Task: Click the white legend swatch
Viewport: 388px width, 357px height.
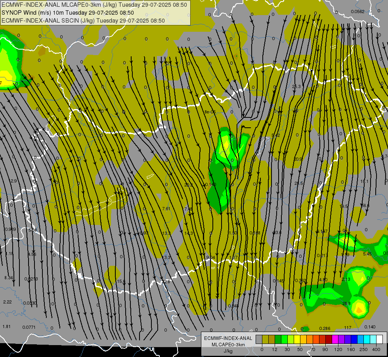Action: pyautogui.click(x=379, y=340)
